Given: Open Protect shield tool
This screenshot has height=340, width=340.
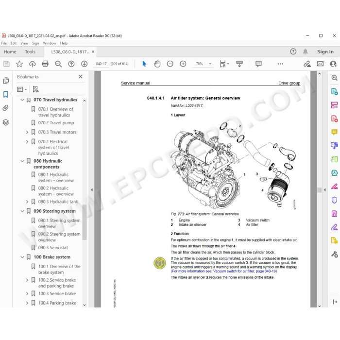Looking at the screenshot, I should (x=334, y=200).
